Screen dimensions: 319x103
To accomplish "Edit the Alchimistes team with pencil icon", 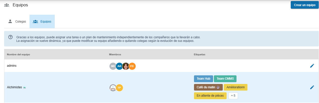I will tap(312, 87).
